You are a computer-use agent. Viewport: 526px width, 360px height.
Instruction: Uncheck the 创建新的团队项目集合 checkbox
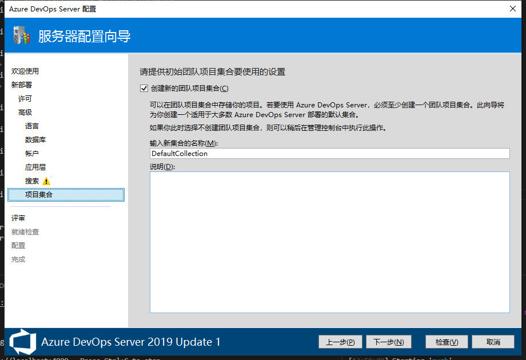click(x=144, y=89)
